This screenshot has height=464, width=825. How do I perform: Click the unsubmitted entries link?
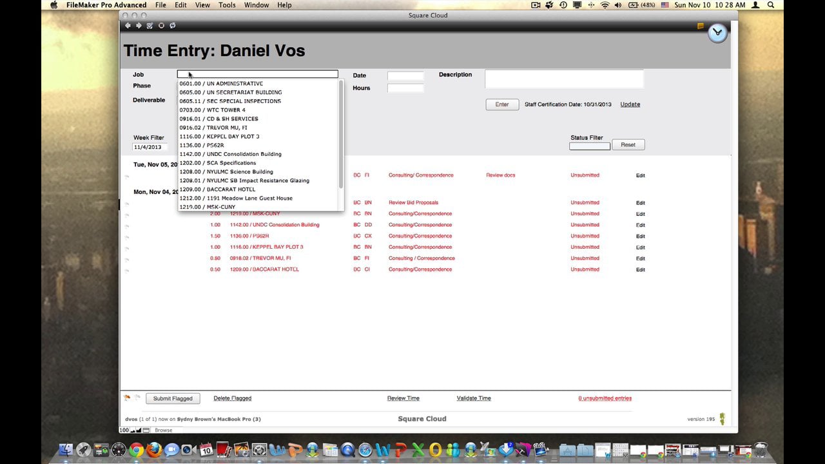pyautogui.click(x=605, y=398)
